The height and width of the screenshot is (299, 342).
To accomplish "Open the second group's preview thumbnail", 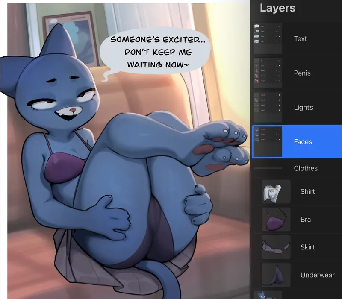I will (x=268, y=73).
